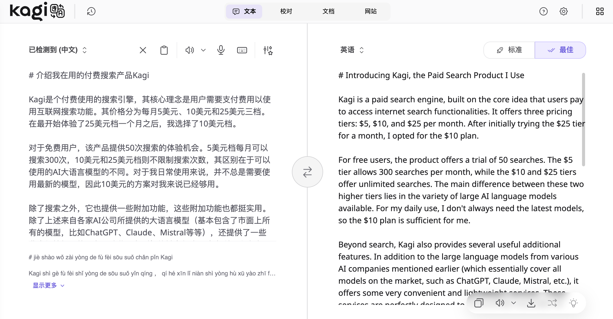Switch to the 校对 proofread tab
The width and height of the screenshot is (613, 319).
pos(286,11)
